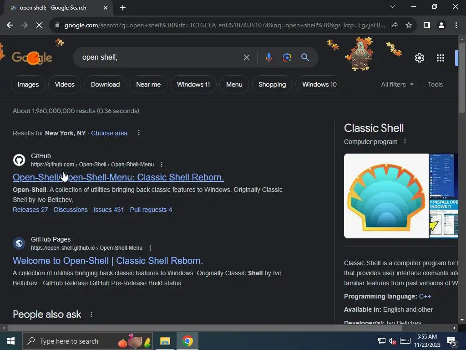Open File Explorer from taskbar
This screenshot has width=466, height=350.
[x=165, y=341]
